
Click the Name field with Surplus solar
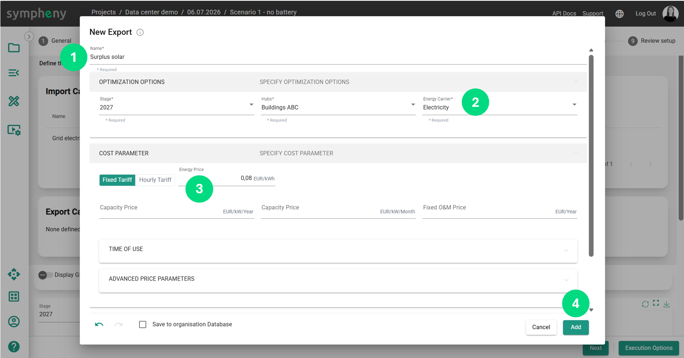coord(338,57)
